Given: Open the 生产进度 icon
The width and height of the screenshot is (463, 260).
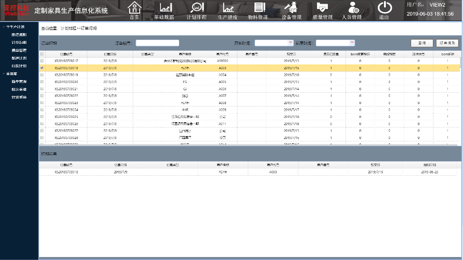Looking at the screenshot, I should coord(228,7).
